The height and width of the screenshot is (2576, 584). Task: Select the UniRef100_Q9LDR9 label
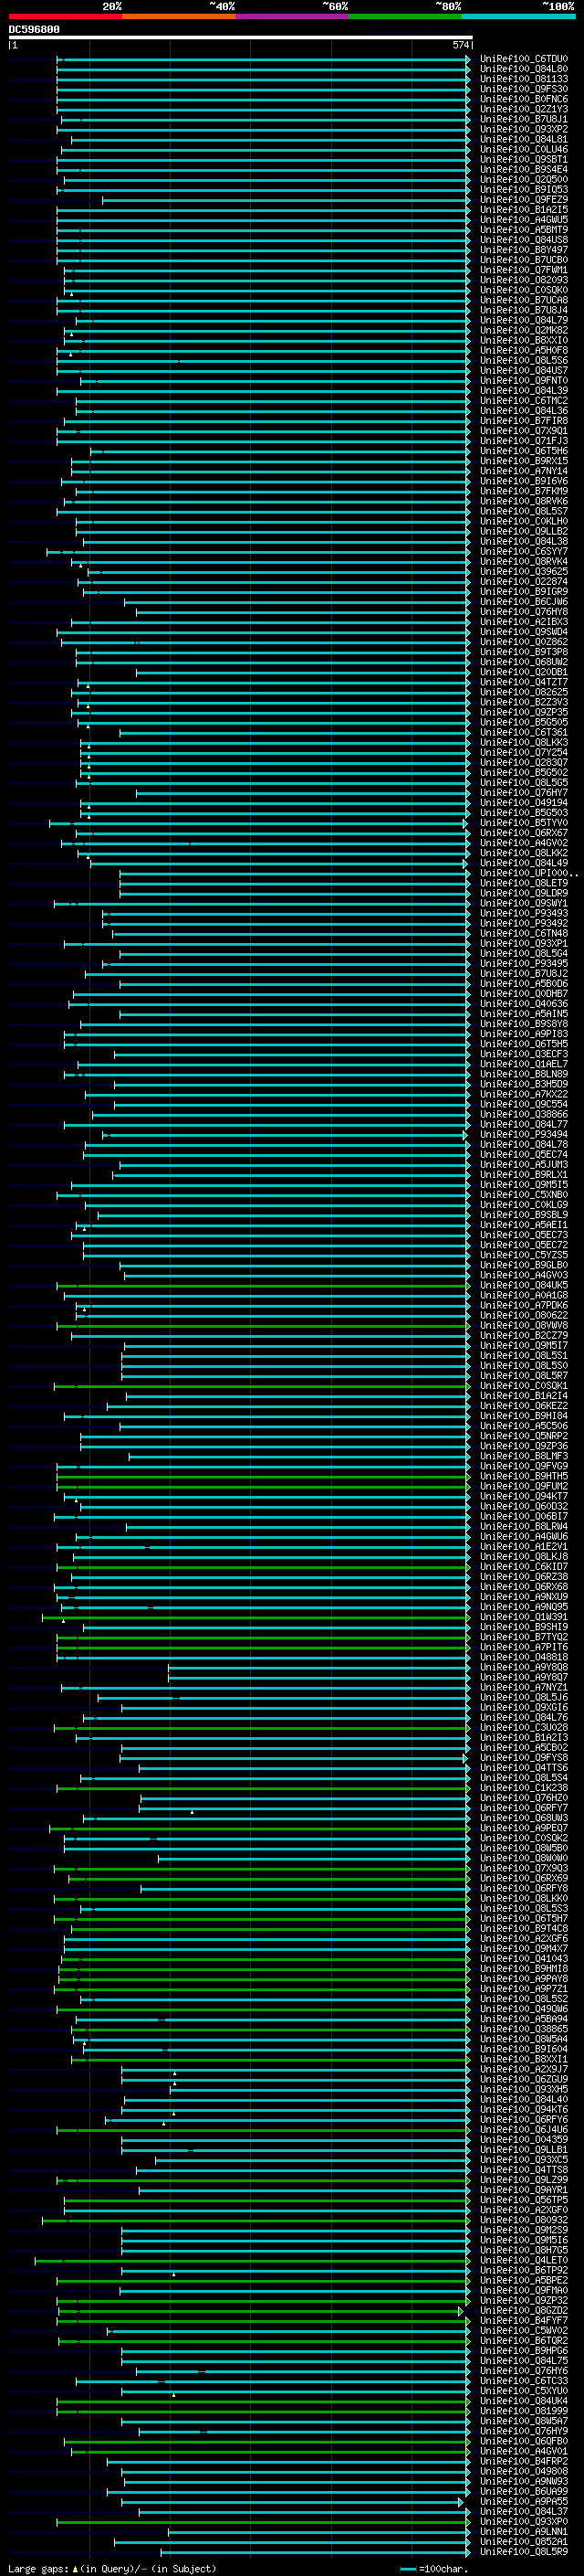click(x=523, y=893)
